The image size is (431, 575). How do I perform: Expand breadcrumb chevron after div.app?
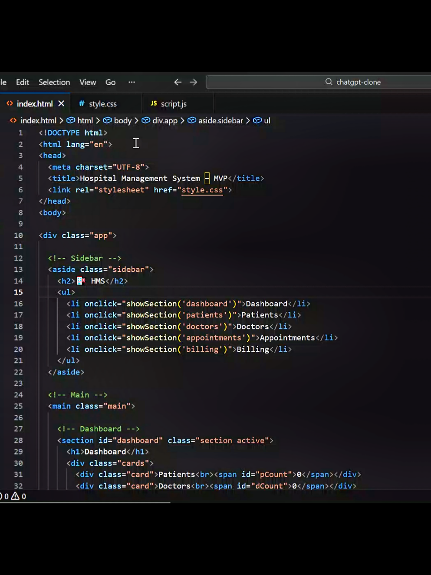coord(182,121)
